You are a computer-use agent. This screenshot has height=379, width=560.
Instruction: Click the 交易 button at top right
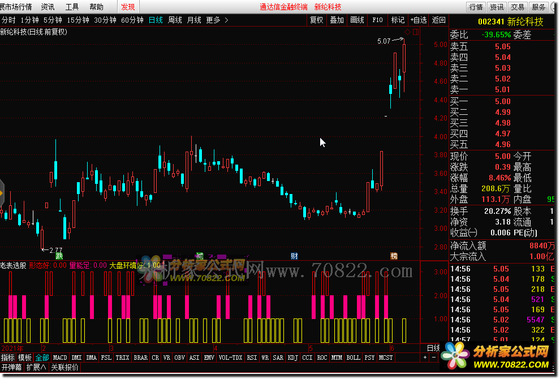tap(518, 7)
